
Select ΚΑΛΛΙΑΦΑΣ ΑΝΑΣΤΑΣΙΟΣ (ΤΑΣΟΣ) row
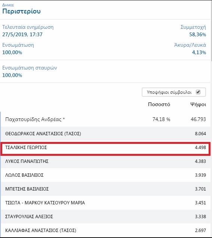pos(105,230)
